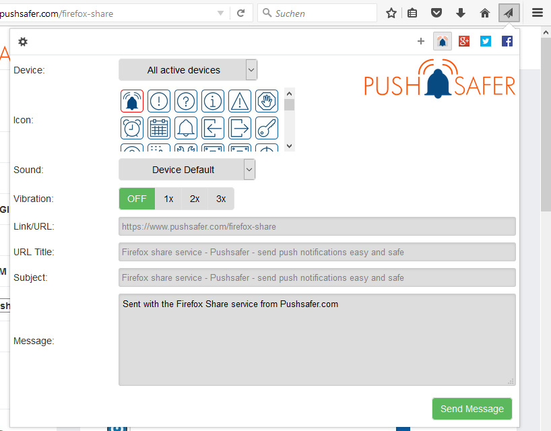Click icon list scroll down arrow
The height and width of the screenshot is (431, 551).
[289, 146]
